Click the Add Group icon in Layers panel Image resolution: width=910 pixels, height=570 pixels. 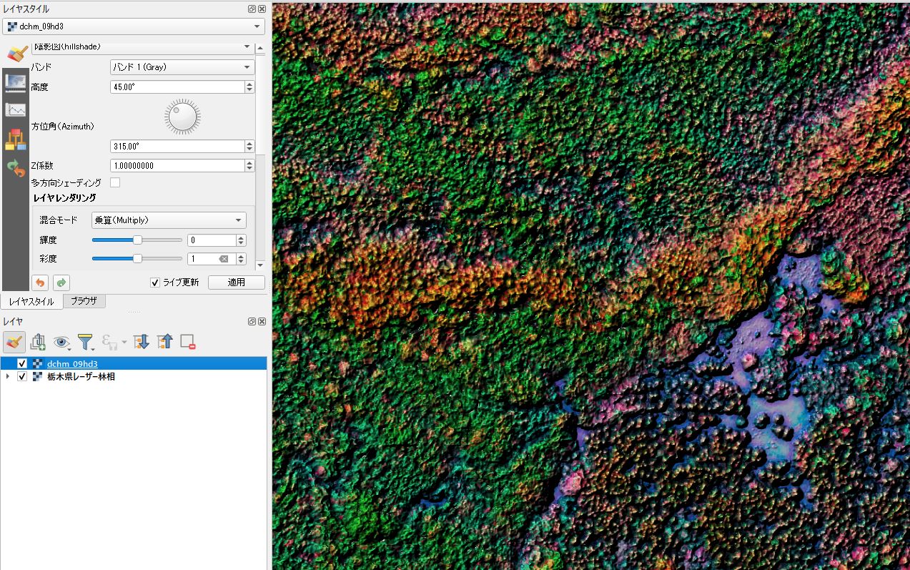39,342
